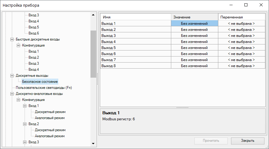Click the Значение column header

tap(194, 17)
